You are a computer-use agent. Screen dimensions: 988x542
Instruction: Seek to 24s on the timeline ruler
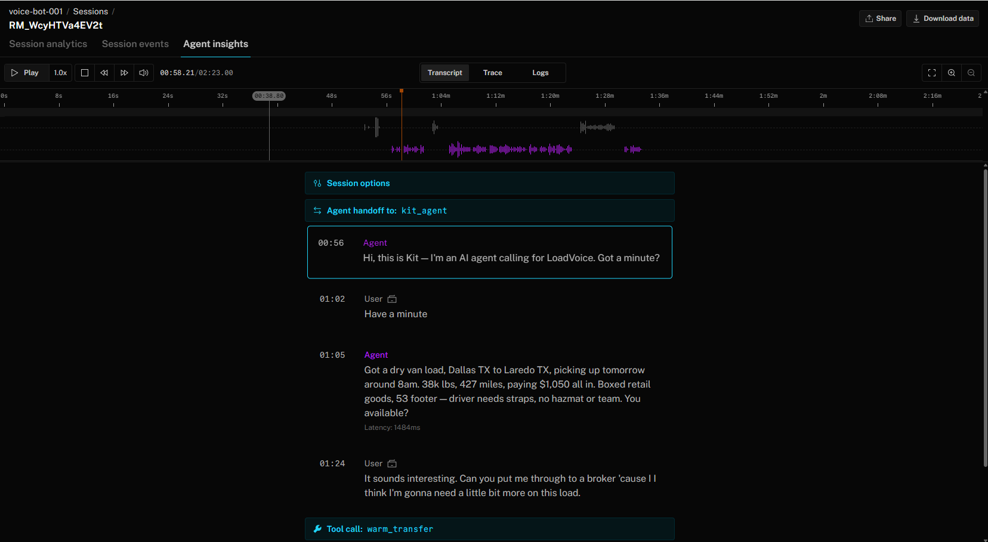pyautogui.click(x=168, y=96)
